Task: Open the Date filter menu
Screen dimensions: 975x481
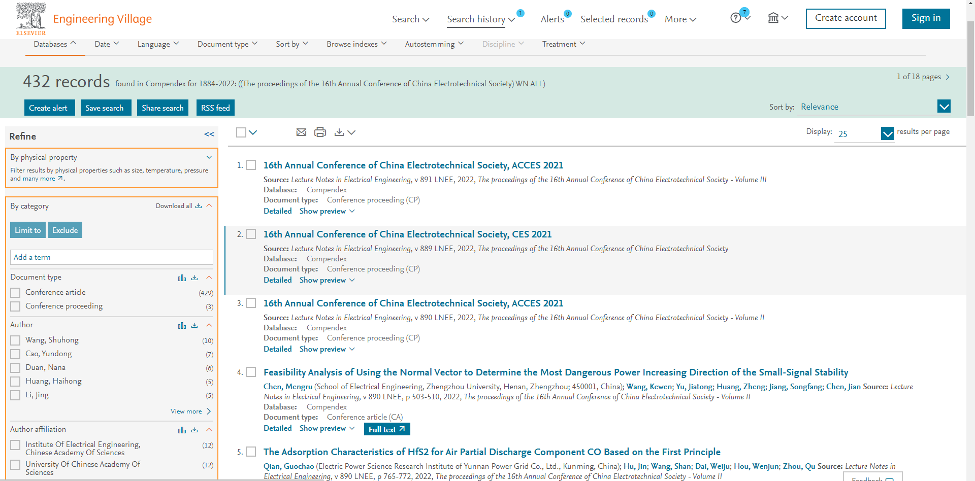Action: [107, 44]
